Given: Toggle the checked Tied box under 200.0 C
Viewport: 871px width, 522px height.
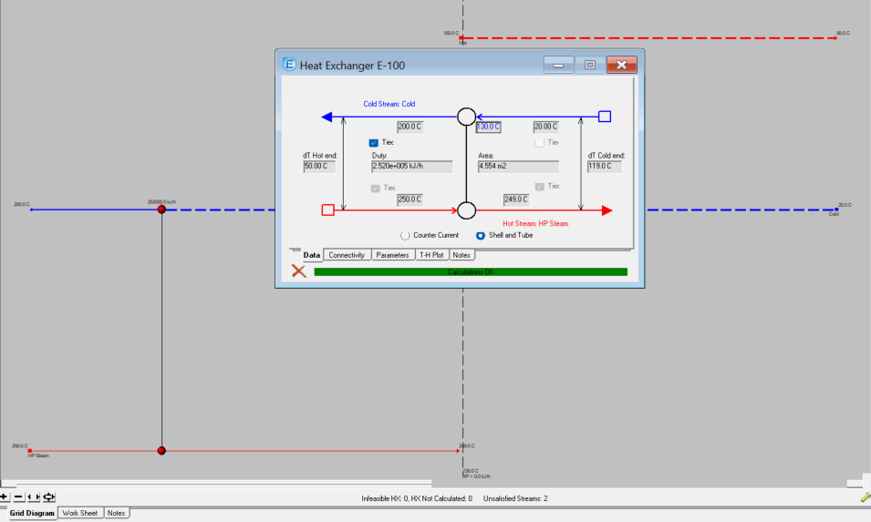Looking at the screenshot, I should 374,142.
